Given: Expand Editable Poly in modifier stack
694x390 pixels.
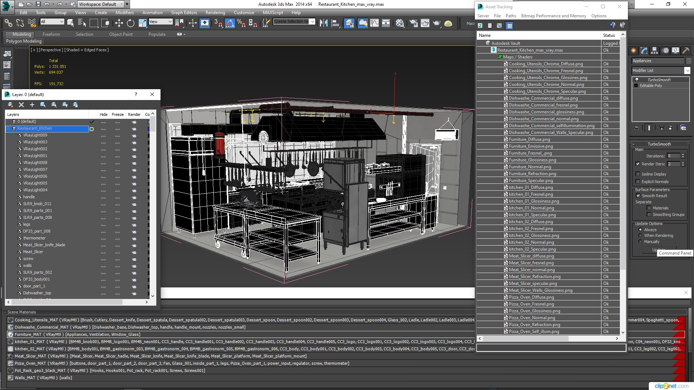Looking at the screenshot, I should click(x=636, y=86).
